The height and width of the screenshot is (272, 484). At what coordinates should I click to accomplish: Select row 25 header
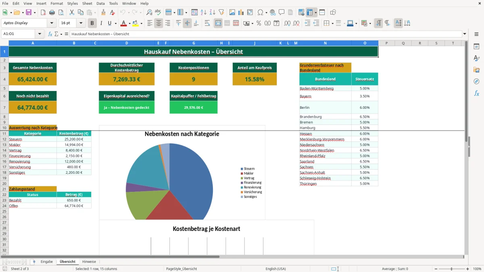pyautogui.click(x=4, y=211)
